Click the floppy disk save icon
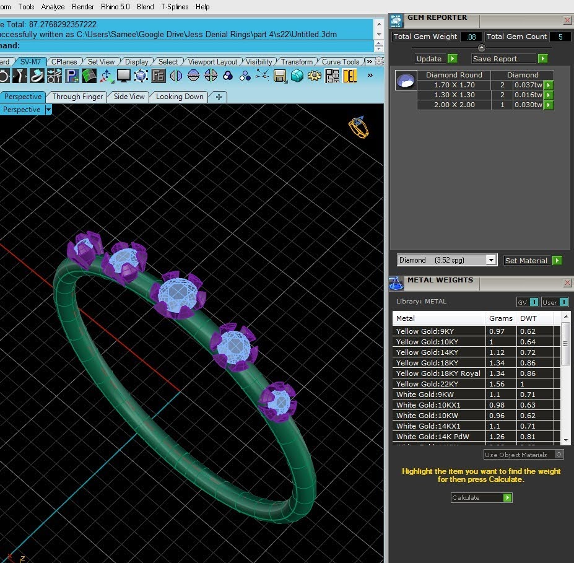This screenshot has height=563, width=574. tap(280, 76)
